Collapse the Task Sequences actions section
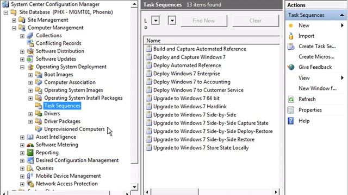Screen dimensions: 348x195 [x=342, y=15]
